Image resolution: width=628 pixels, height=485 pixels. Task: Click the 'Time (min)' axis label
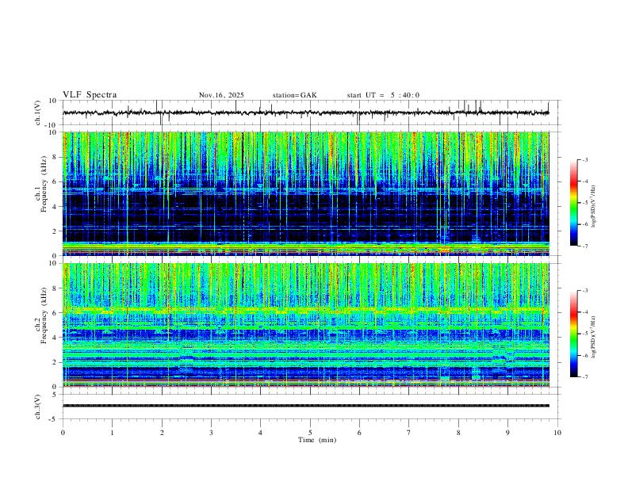coord(317,440)
